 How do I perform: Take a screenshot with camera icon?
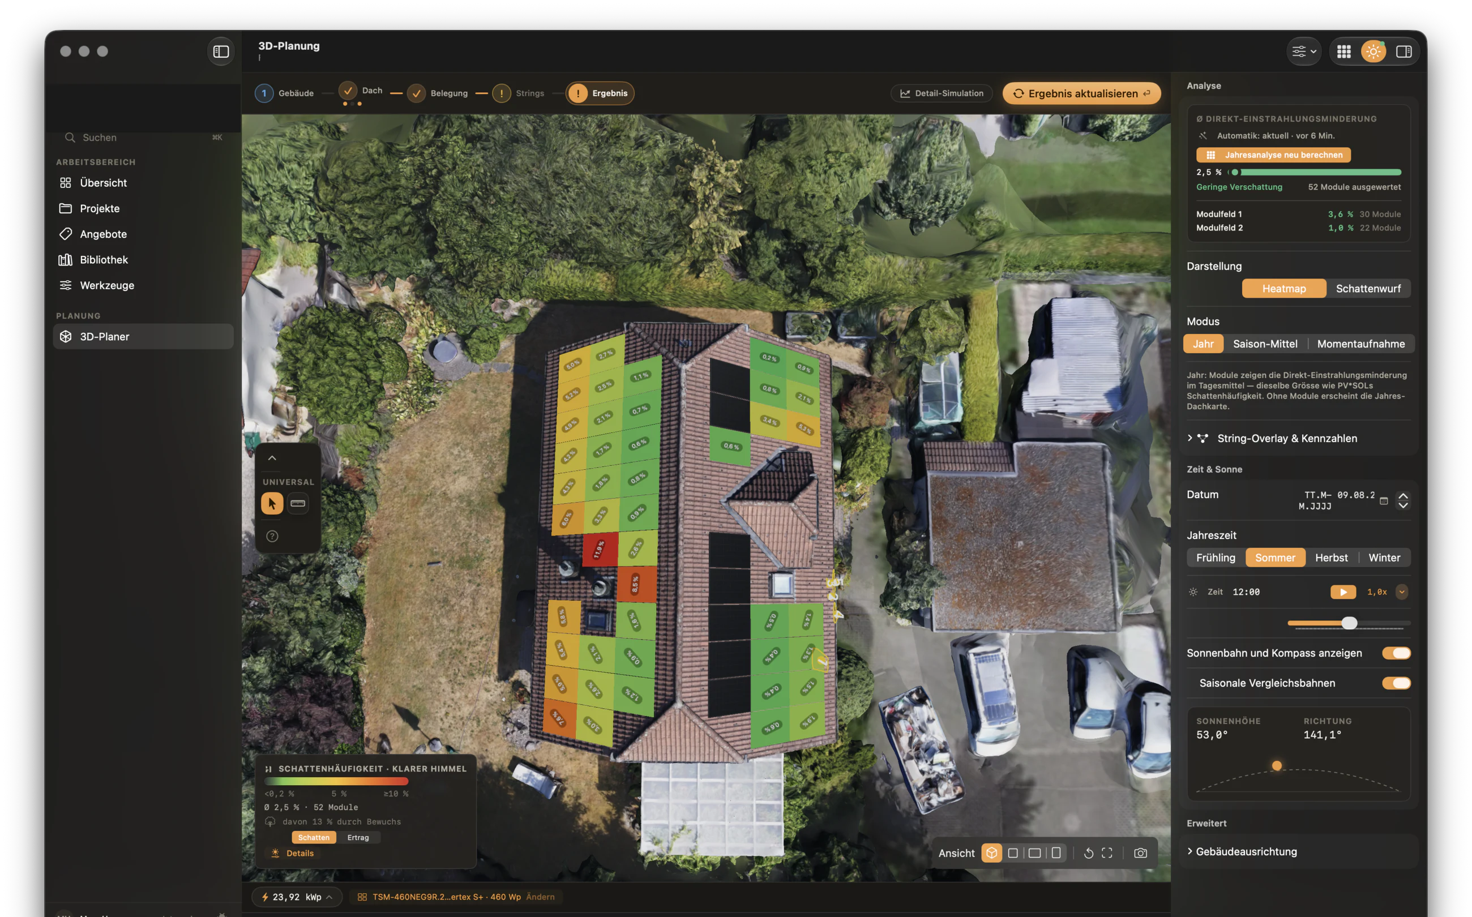1140,854
